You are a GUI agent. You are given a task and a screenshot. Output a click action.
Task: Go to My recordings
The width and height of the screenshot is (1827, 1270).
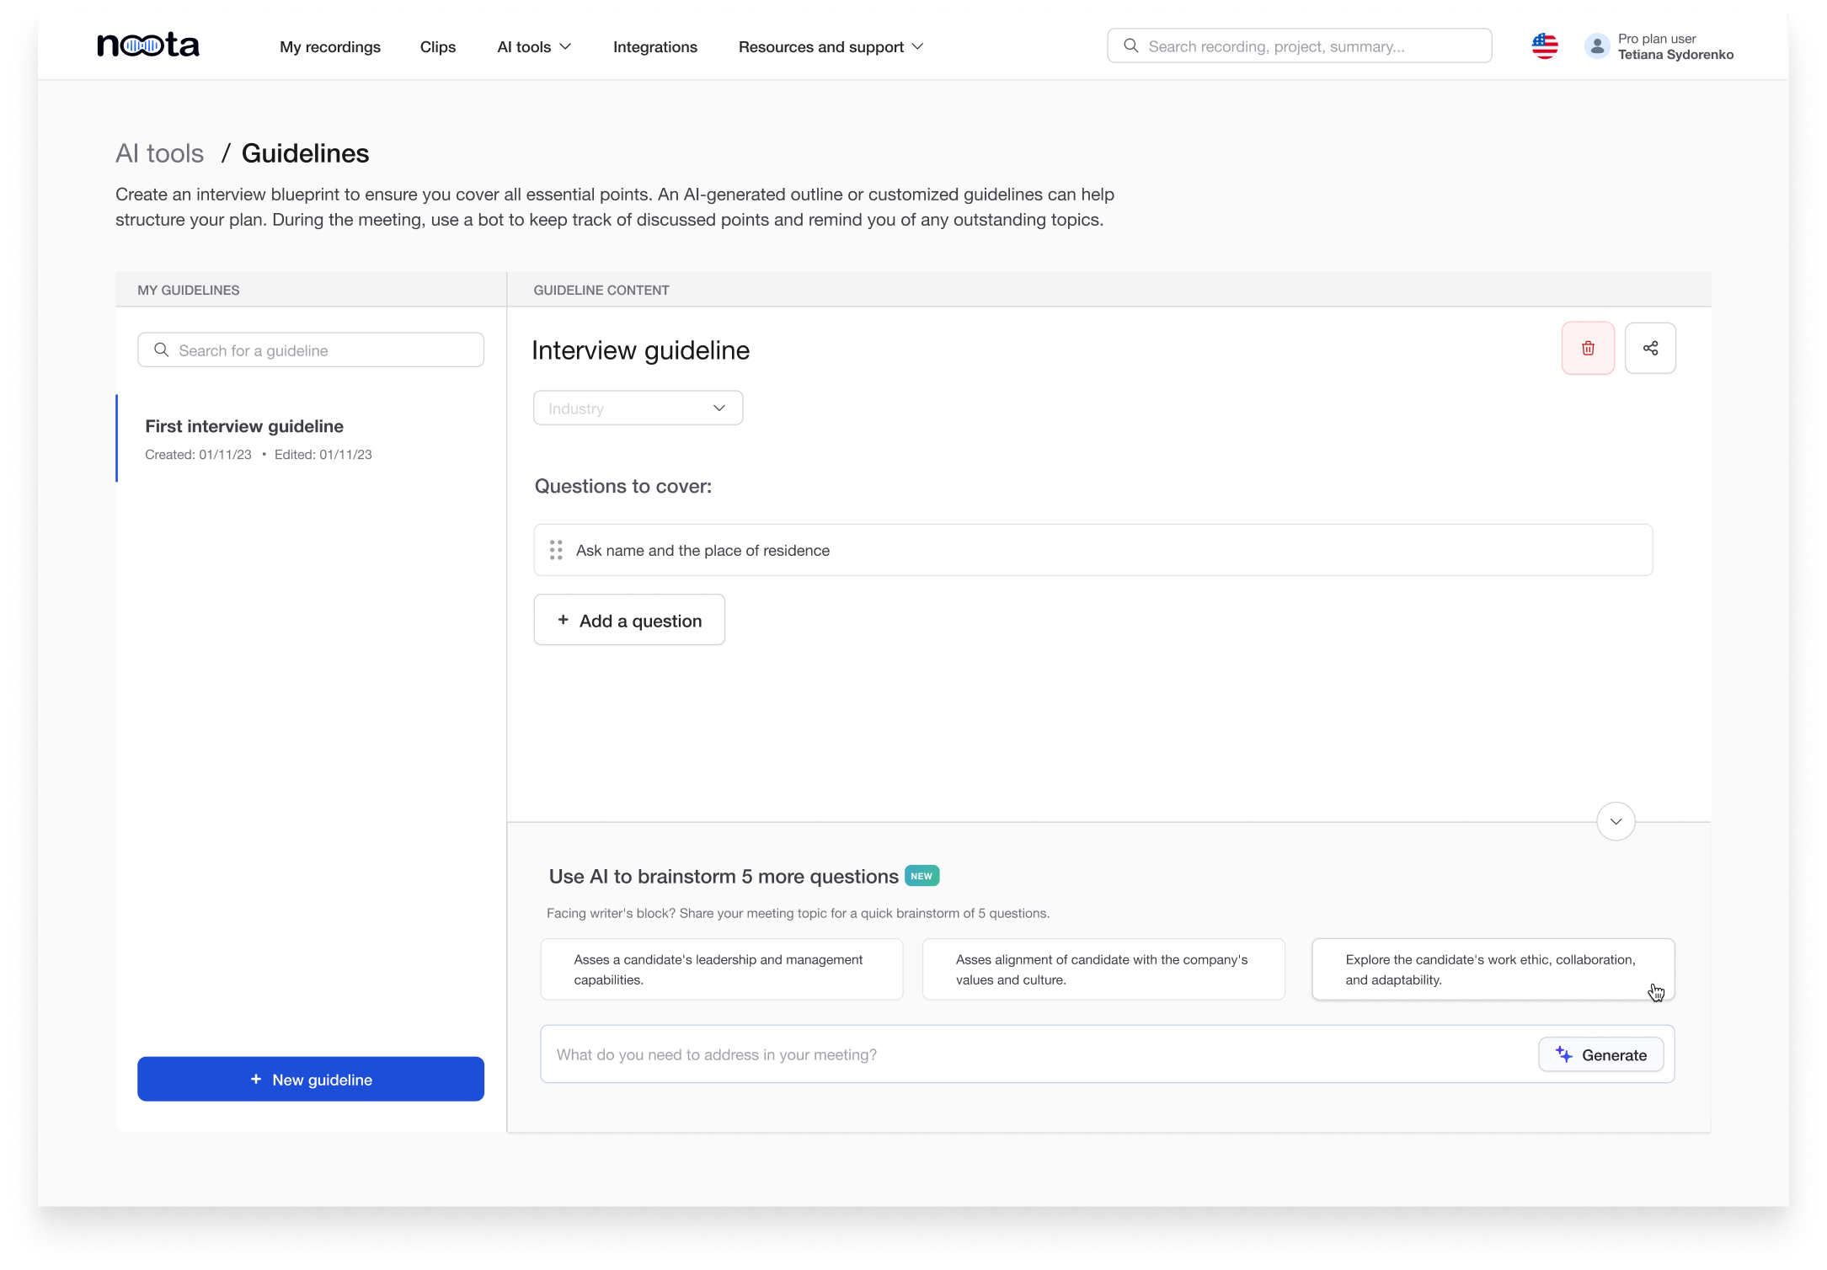tap(329, 47)
